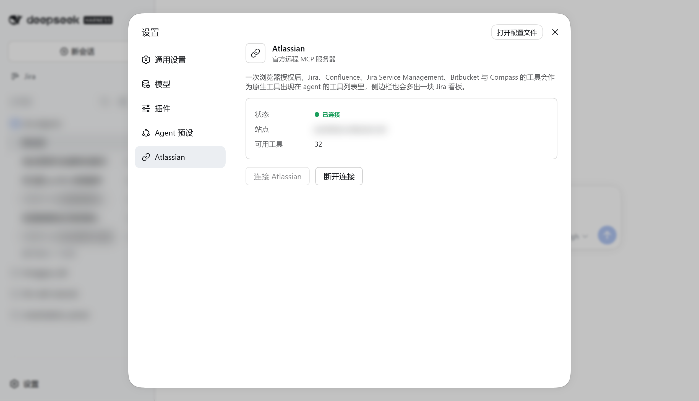Open the 插件 plugins section
Viewport: 699px width, 401px height.
tap(180, 108)
